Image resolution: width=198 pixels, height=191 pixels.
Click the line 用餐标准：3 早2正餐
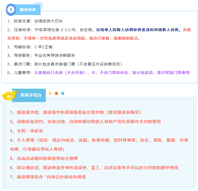(x=30, y=47)
